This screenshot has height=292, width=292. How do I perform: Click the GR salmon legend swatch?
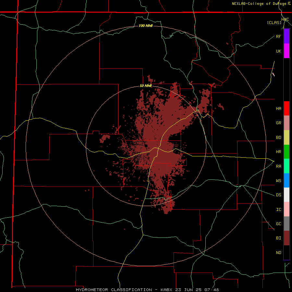tap(286, 123)
